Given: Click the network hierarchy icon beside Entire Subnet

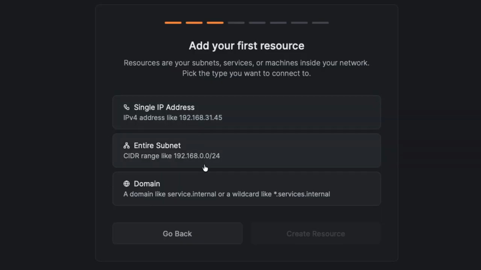Looking at the screenshot, I should (x=126, y=145).
